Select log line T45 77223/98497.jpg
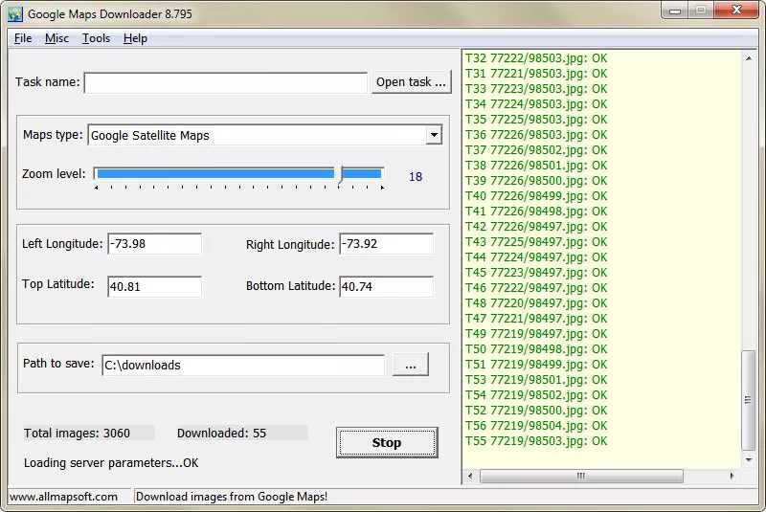 click(536, 273)
